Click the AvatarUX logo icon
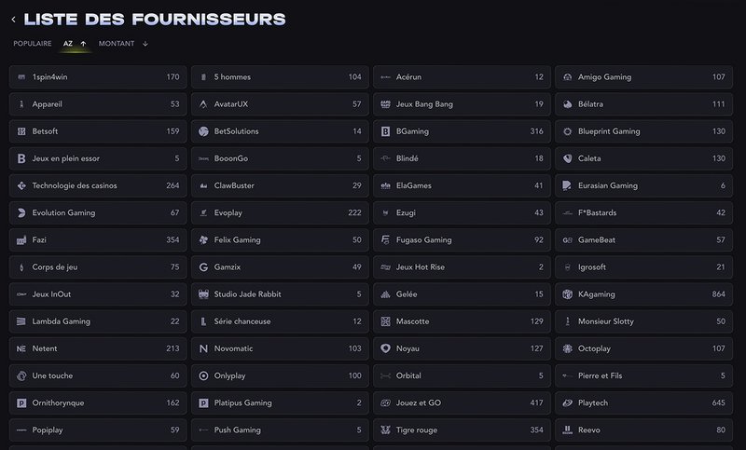 click(x=203, y=104)
